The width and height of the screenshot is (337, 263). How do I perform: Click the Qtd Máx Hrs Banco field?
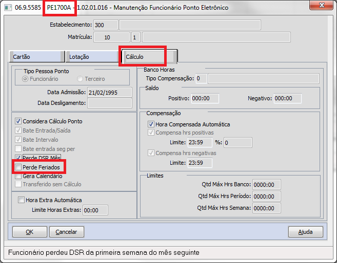(x=267, y=185)
